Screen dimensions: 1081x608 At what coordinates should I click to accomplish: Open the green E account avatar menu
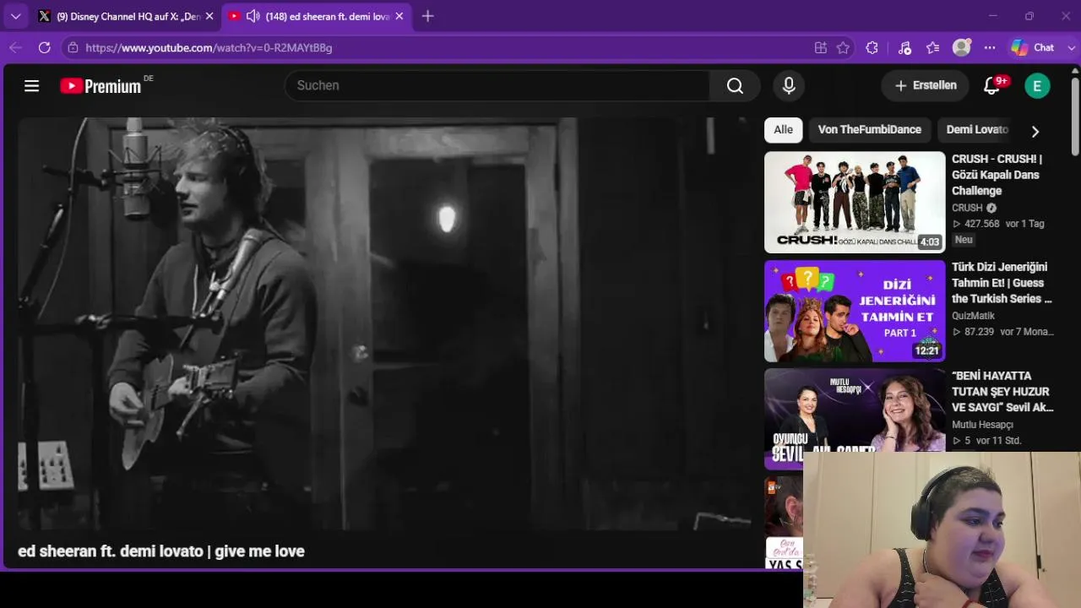click(1037, 85)
